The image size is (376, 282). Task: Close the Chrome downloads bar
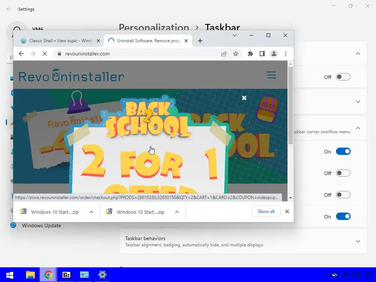287,211
